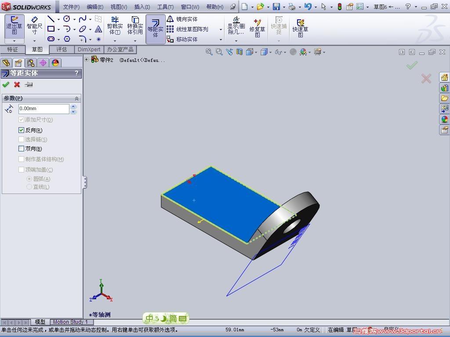Click Save icon in top toolbar
450x337 pixels.
[x=276, y=7]
